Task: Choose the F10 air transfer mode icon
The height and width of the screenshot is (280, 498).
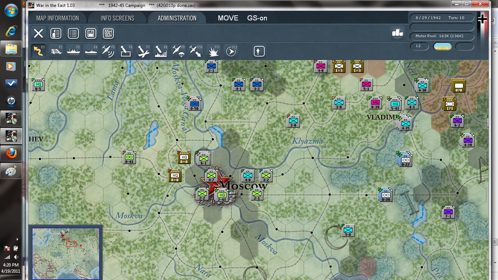Action: coord(196,51)
